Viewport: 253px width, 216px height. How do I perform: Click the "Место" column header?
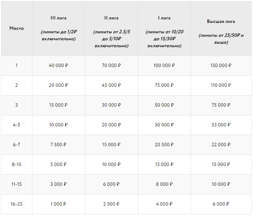coord(16,28)
